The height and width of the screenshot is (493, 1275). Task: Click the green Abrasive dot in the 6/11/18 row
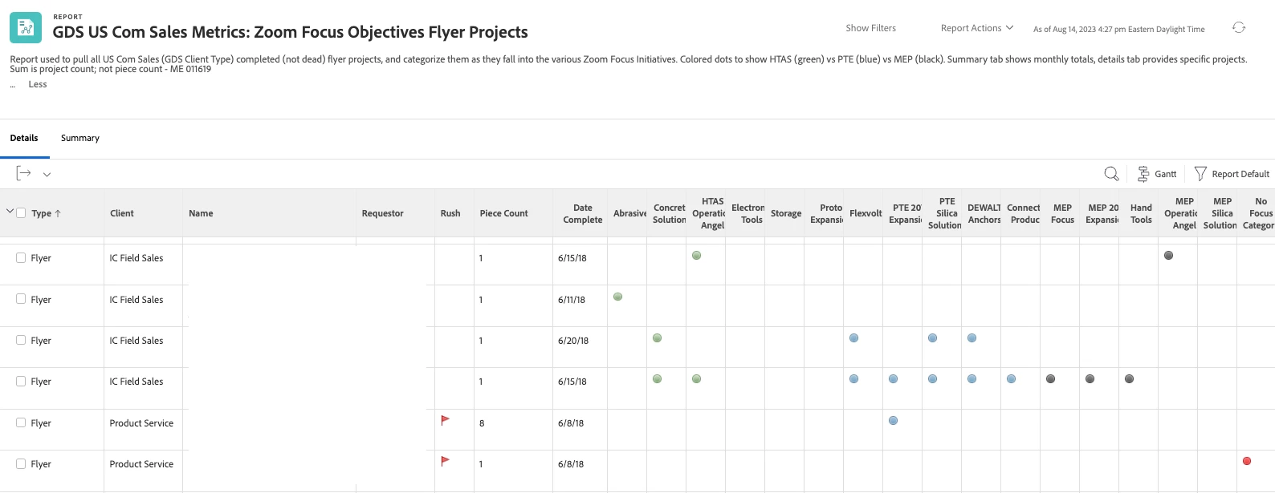click(x=617, y=297)
